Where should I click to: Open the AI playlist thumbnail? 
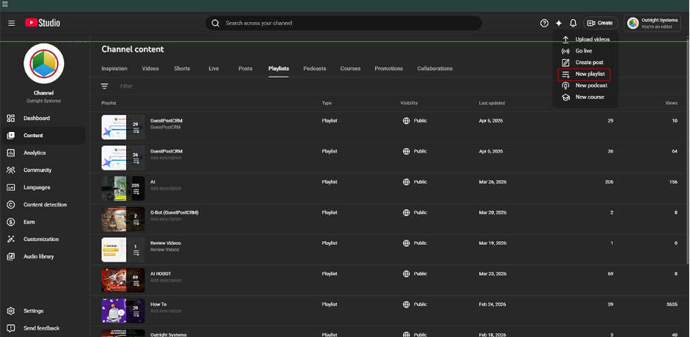click(123, 189)
